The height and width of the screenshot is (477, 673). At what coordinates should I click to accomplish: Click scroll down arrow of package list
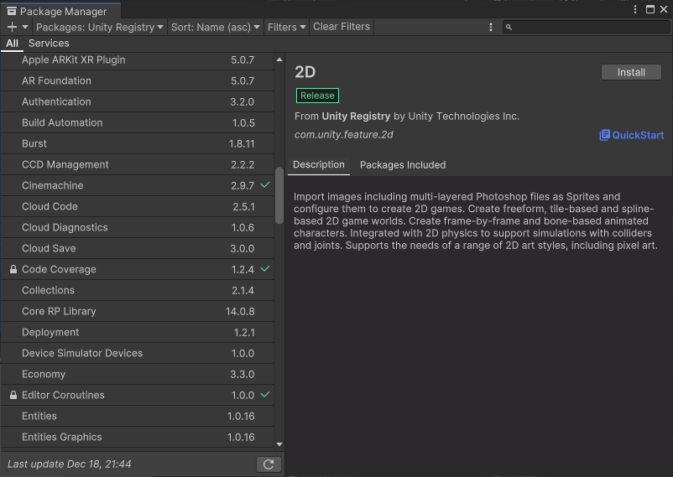pos(279,444)
